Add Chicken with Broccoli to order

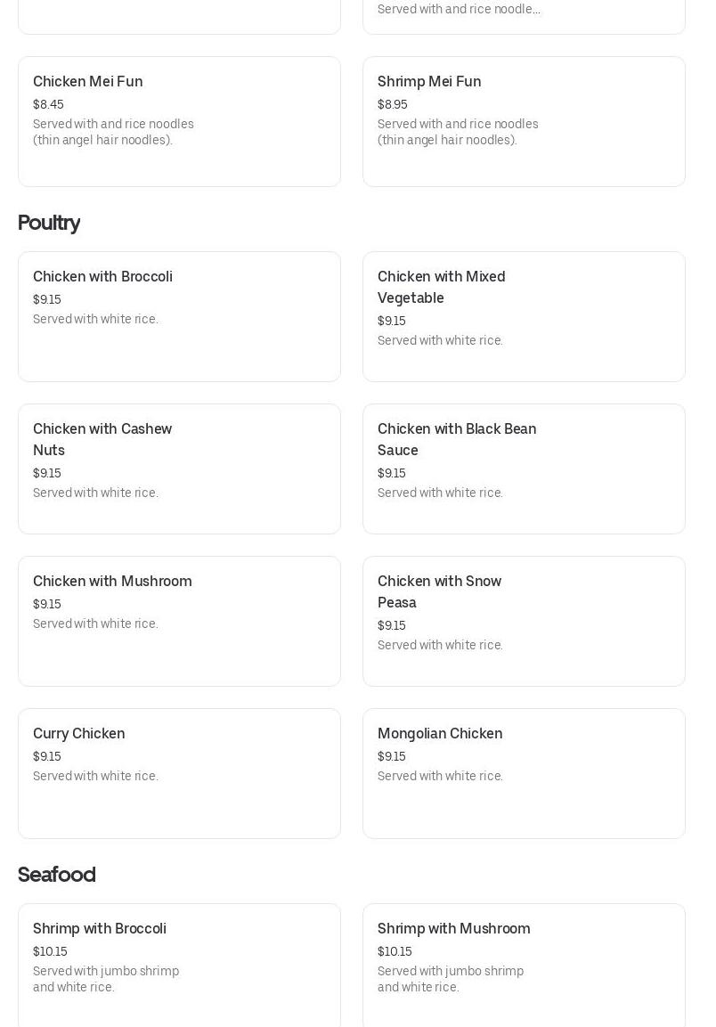[x=178, y=316]
